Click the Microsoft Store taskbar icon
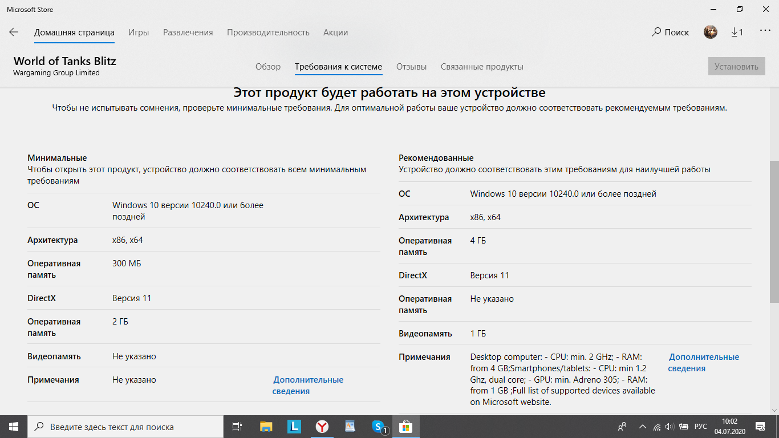 coord(405,427)
